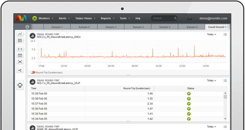The width and height of the screenshot is (245, 130).
Task: Click the dashboard gauge icon near account
Action: pyautogui.click(x=190, y=19)
